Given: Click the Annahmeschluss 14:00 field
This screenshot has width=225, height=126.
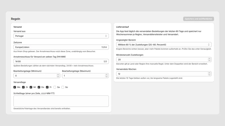Looking at the screenshot, I should (x=61, y=61).
